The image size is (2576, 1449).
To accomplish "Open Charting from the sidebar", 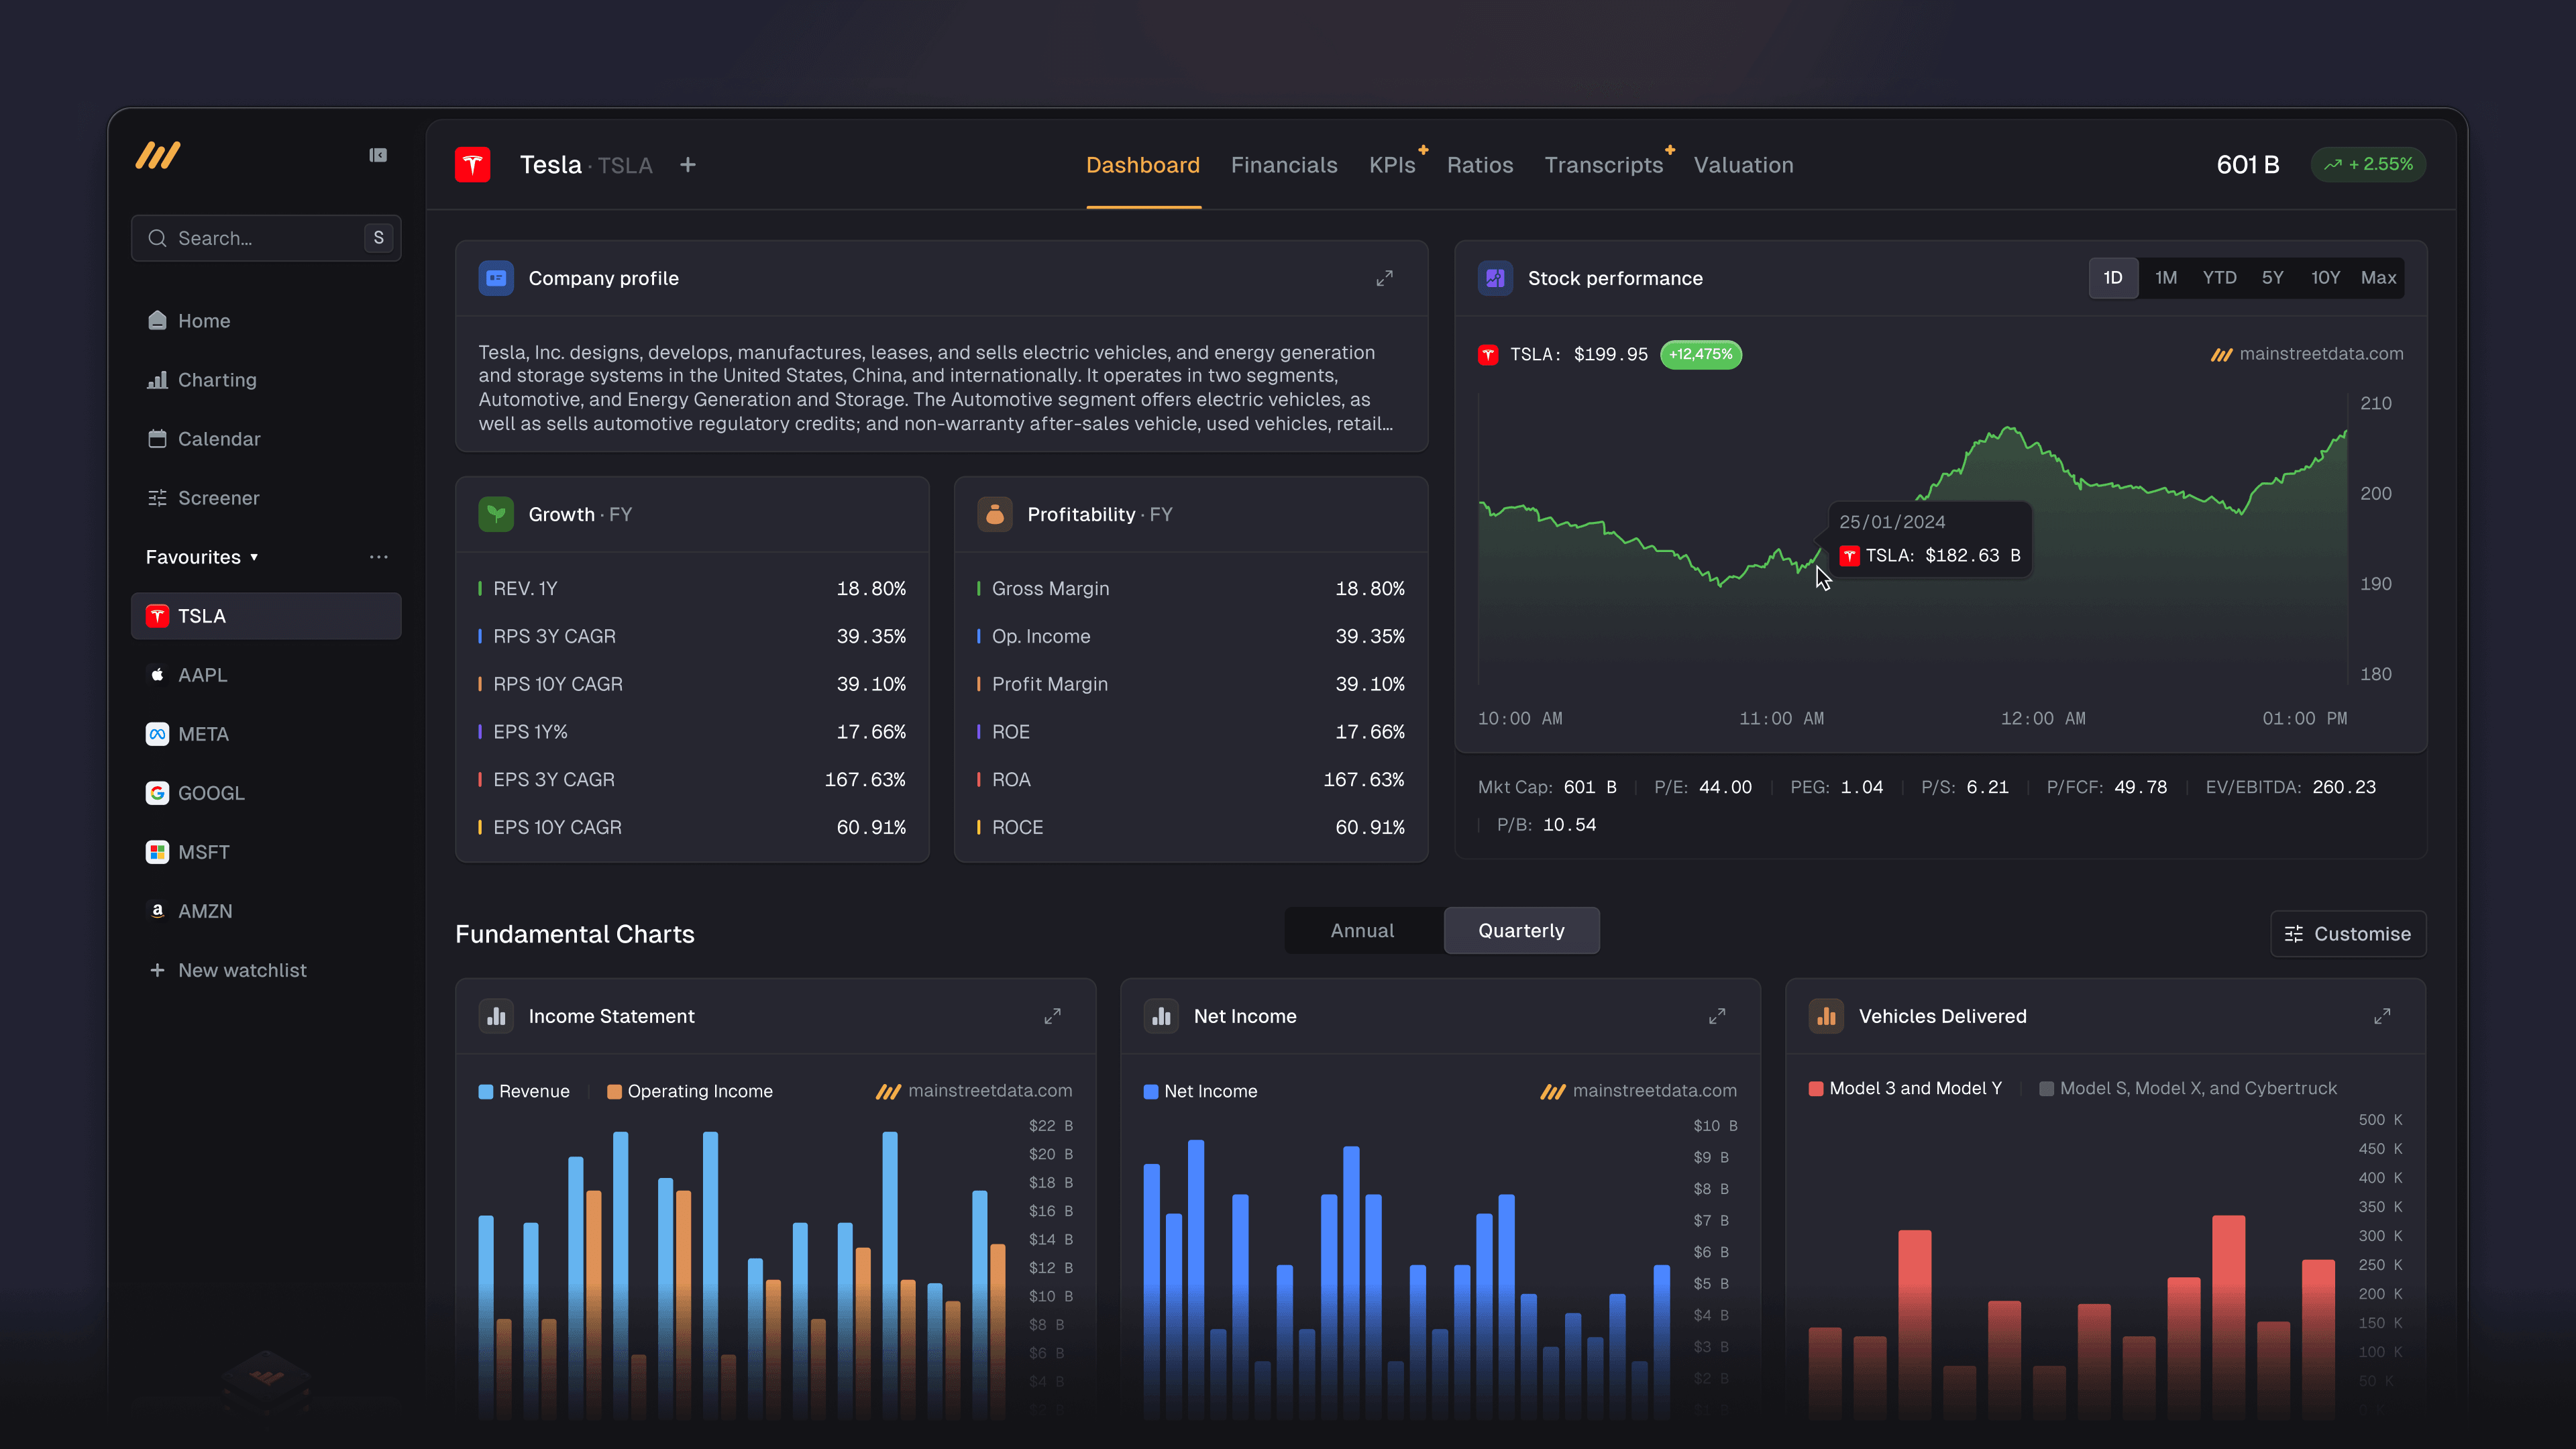I will pyautogui.click(x=217, y=380).
